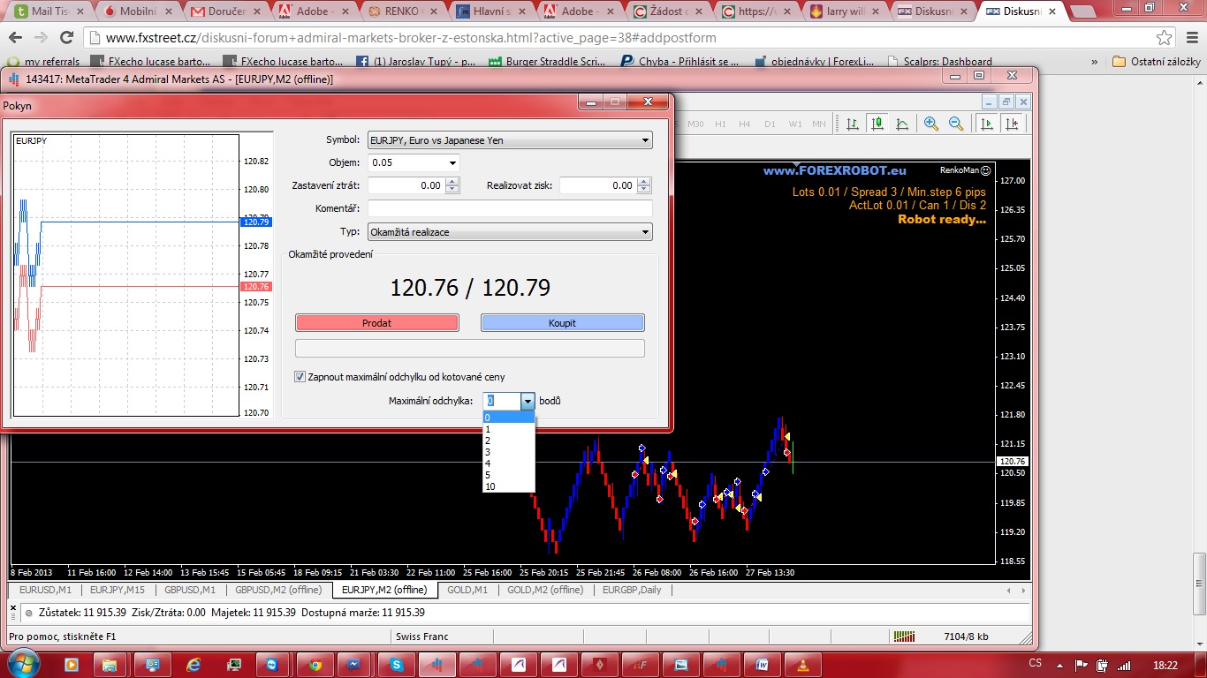Switch to EURJPY,M15 chart tab
The image size is (1207, 678).
(x=117, y=590)
